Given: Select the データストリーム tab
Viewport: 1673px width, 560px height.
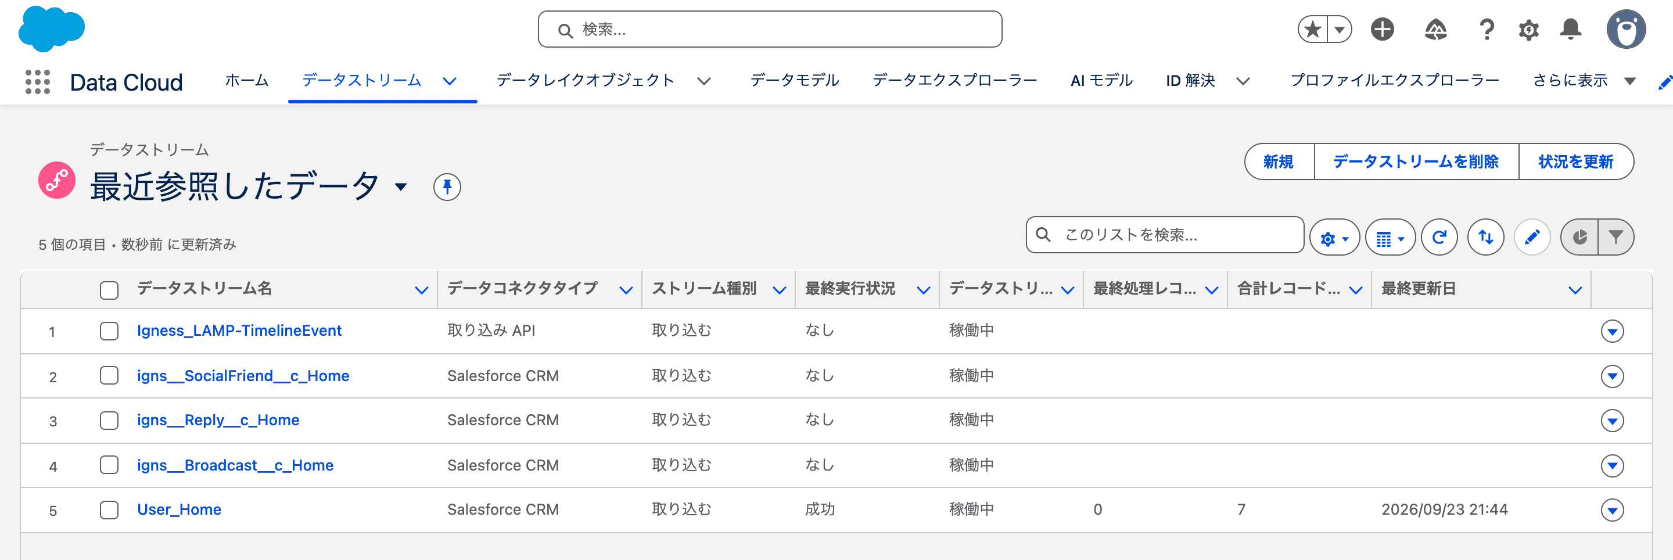Looking at the screenshot, I should pos(362,81).
